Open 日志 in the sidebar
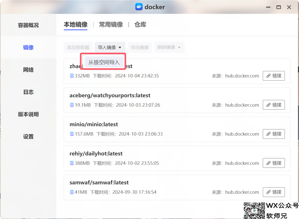 28,92
